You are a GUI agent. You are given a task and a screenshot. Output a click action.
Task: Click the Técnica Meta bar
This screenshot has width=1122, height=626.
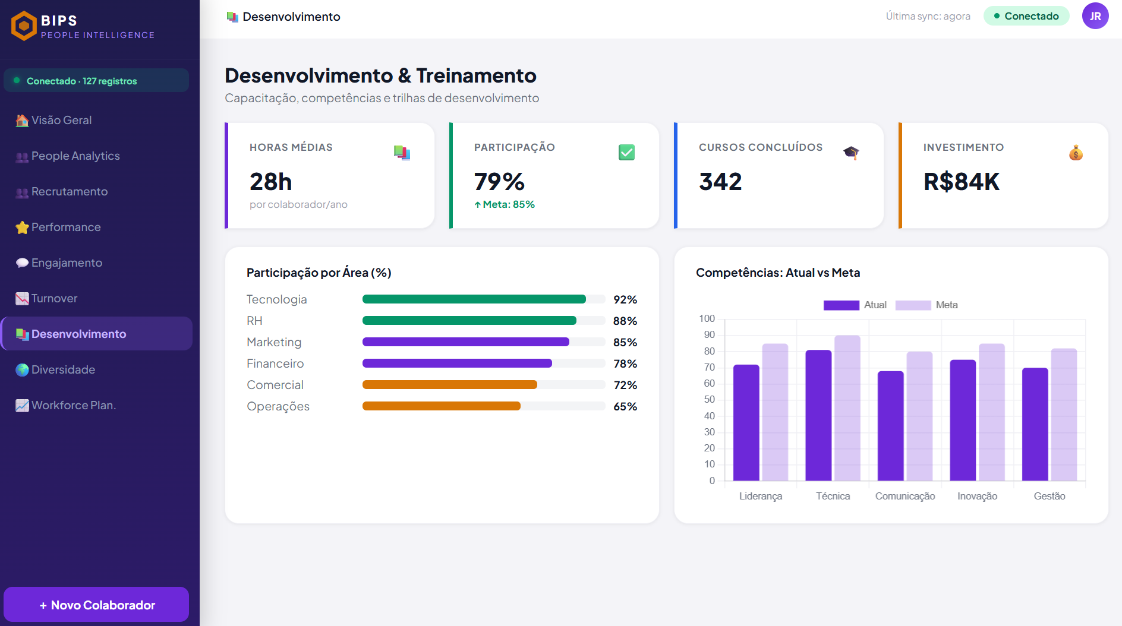(847, 408)
